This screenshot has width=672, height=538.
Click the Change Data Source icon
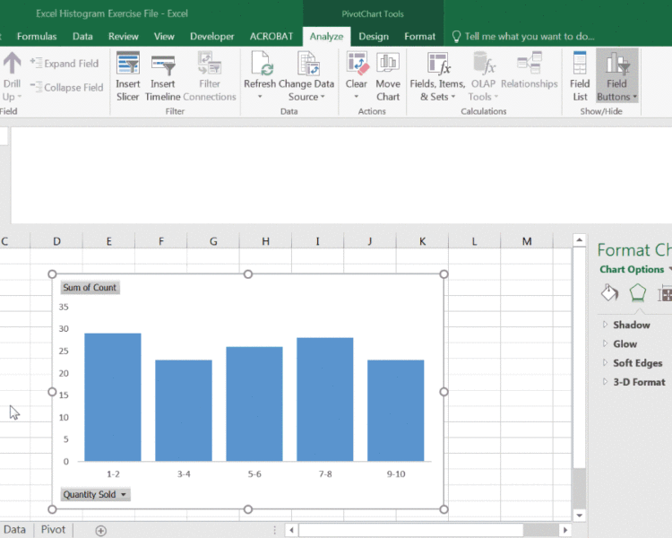[x=306, y=65]
